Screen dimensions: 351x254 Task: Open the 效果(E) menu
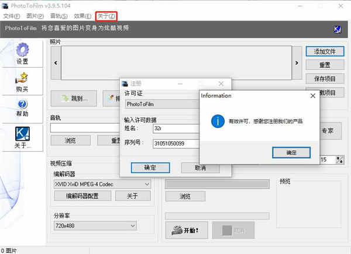(82, 16)
